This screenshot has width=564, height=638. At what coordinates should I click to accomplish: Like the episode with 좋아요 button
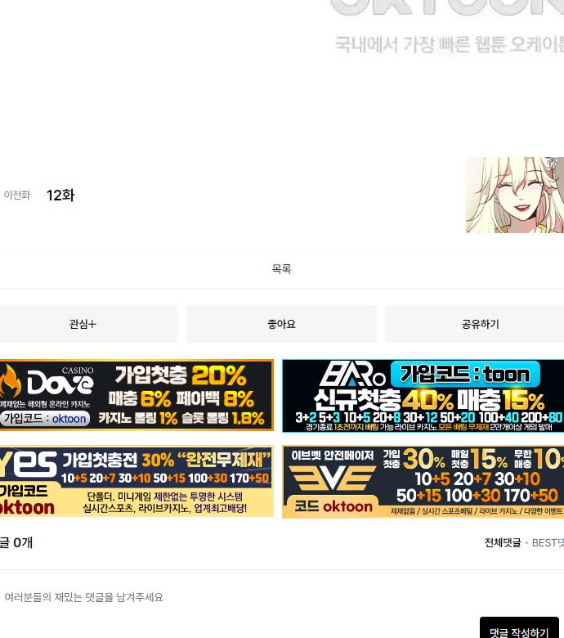[x=281, y=324]
